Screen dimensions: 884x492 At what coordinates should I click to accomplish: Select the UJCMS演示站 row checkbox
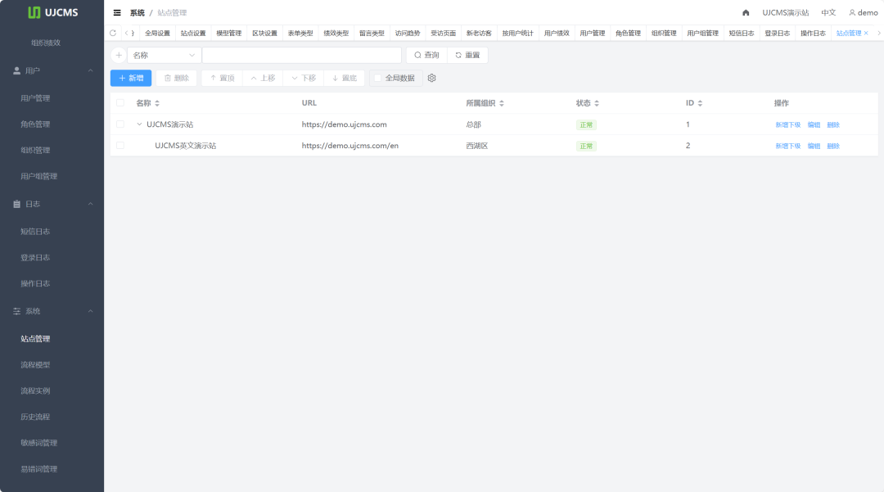tap(120, 124)
